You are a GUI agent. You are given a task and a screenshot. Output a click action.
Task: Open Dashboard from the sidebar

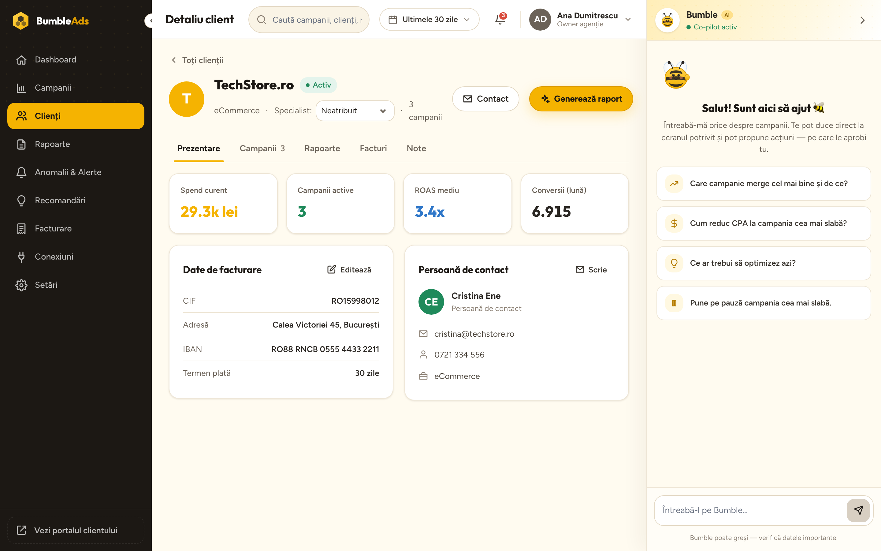(x=76, y=59)
